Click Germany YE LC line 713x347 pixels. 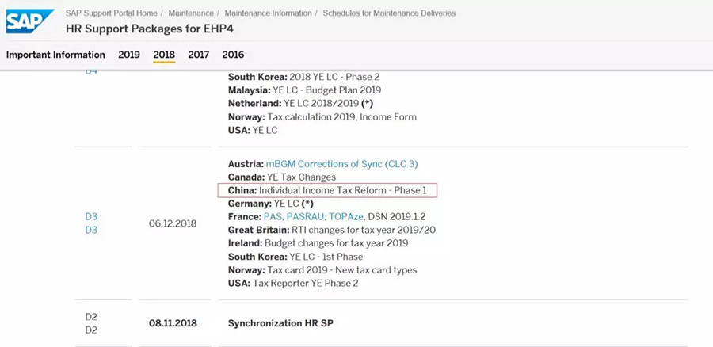(x=271, y=204)
